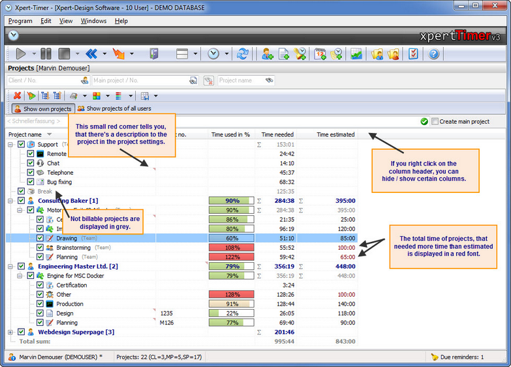
Task: Click the calendar add icon in toolbar
Action: [320, 53]
